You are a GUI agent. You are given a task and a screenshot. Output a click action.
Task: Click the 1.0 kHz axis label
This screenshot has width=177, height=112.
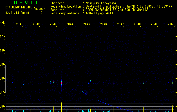[x=2, y=50]
